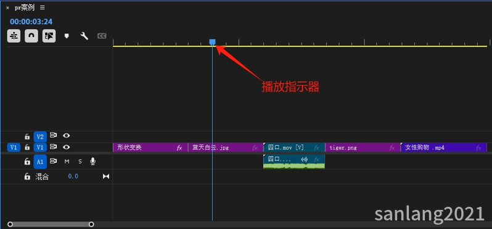Viewport: 492px width, 229px height.
Task: Toggle Linked Selection button
Action: (x=49, y=36)
